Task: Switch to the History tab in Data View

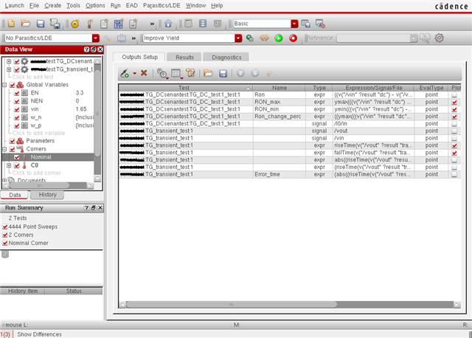Action: pyautogui.click(x=47, y=195)
